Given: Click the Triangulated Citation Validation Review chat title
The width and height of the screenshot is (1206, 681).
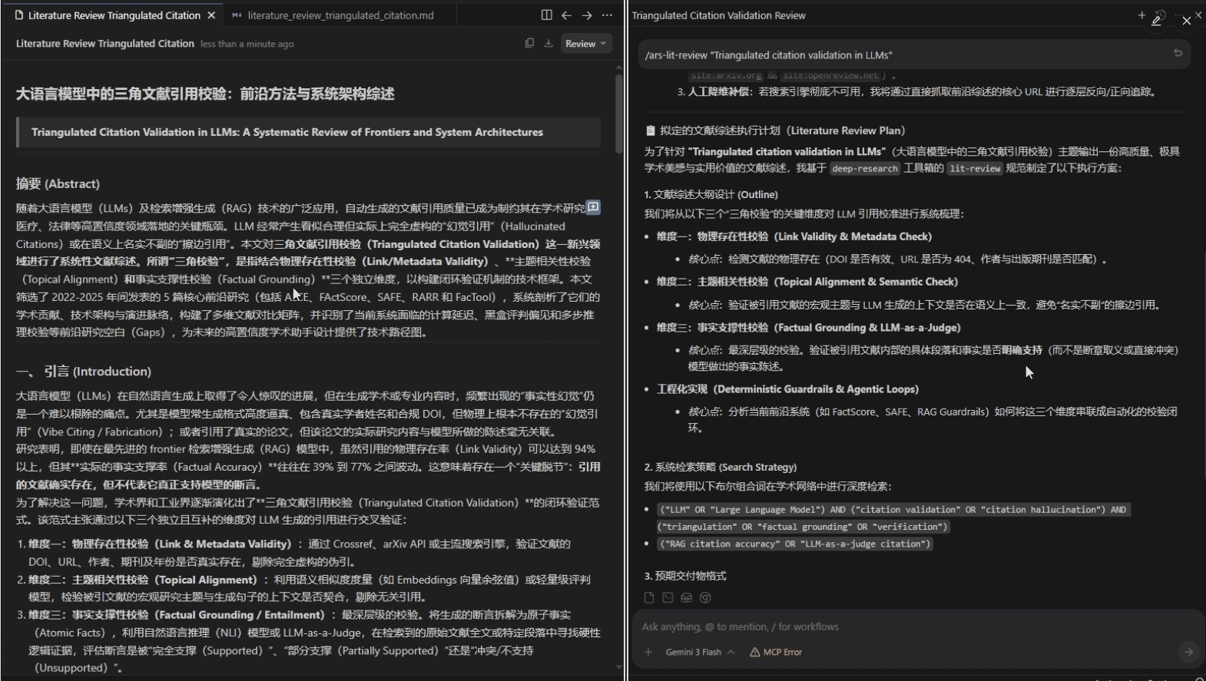Looking at the screenshot, I should coord(718,15).
